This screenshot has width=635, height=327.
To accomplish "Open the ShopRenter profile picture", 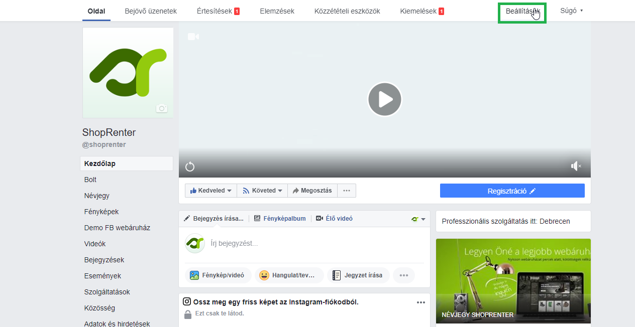I will coord(128,73).
